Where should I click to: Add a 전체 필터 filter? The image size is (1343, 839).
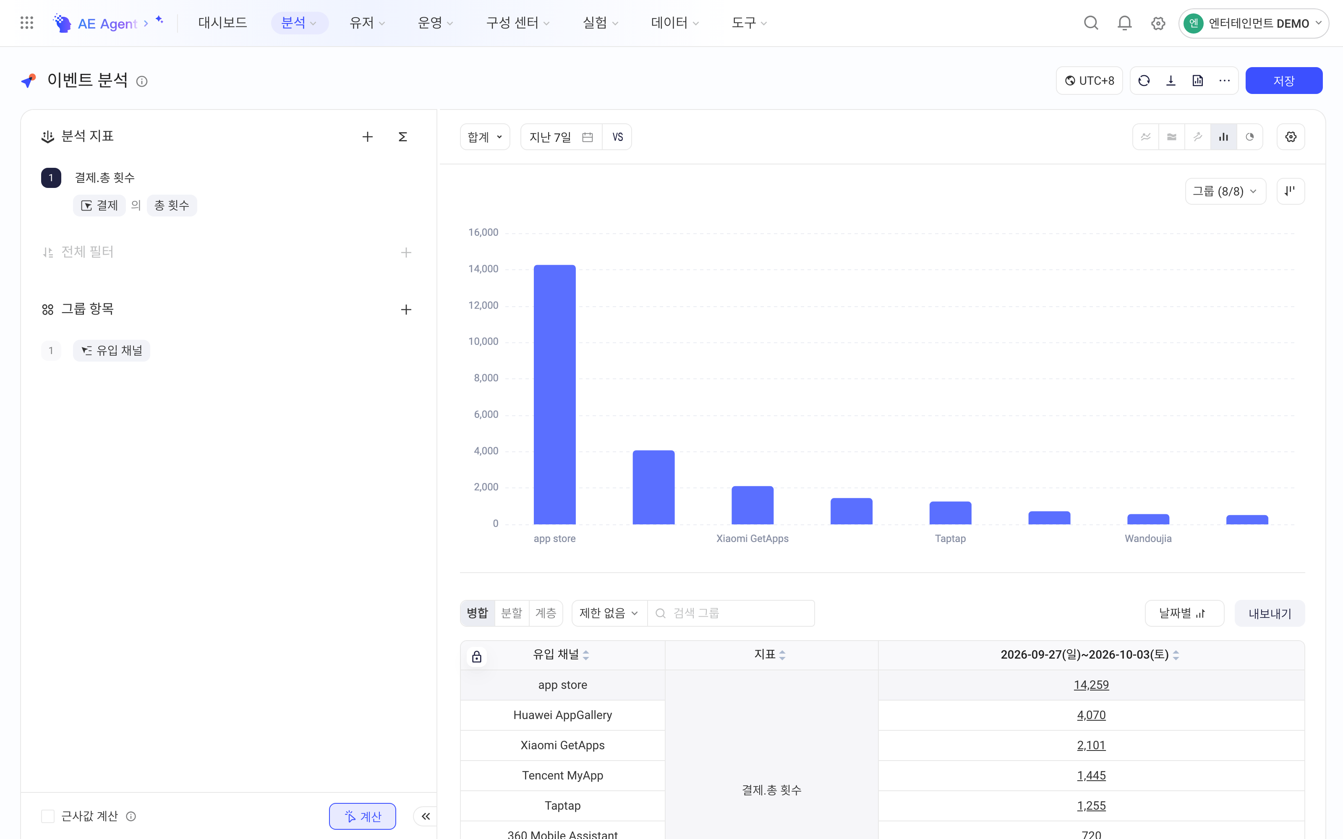pos(406,253)
